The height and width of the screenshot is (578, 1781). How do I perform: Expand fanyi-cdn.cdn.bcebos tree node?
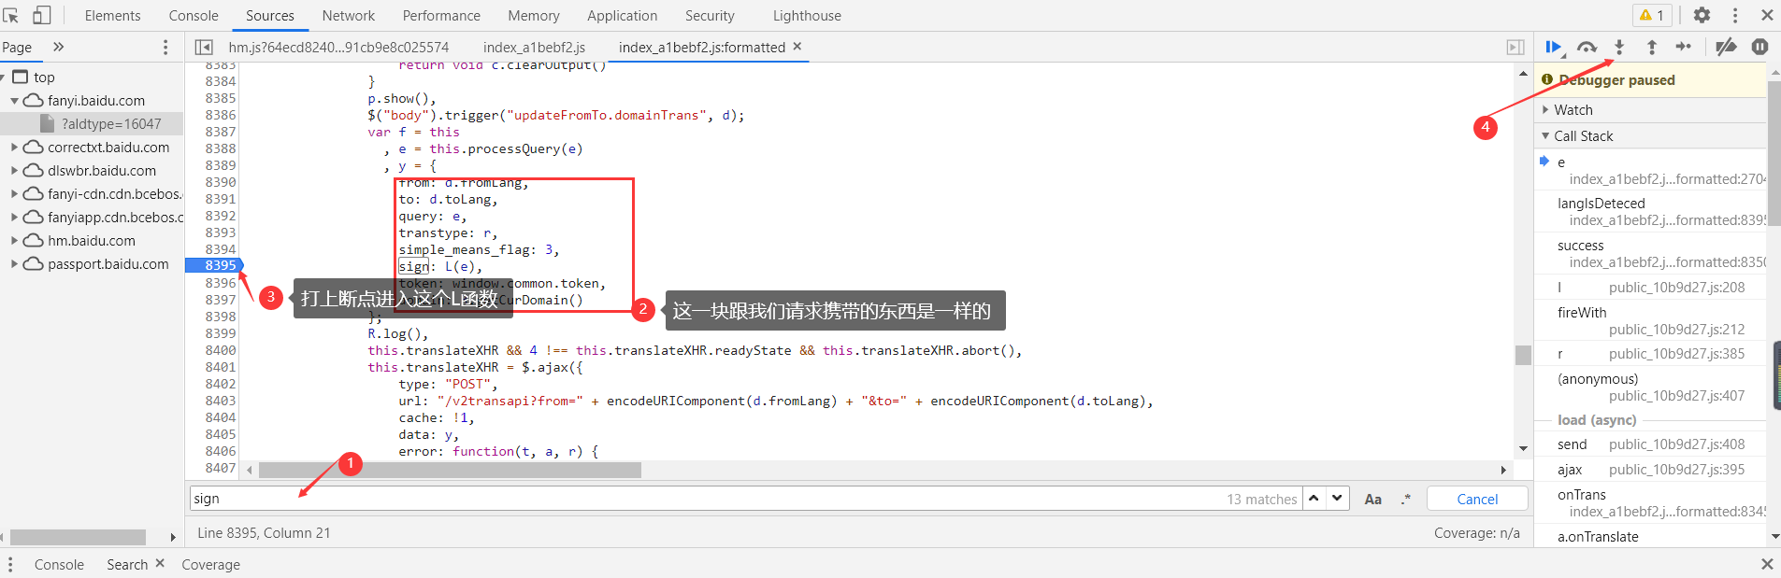point(15,194)
